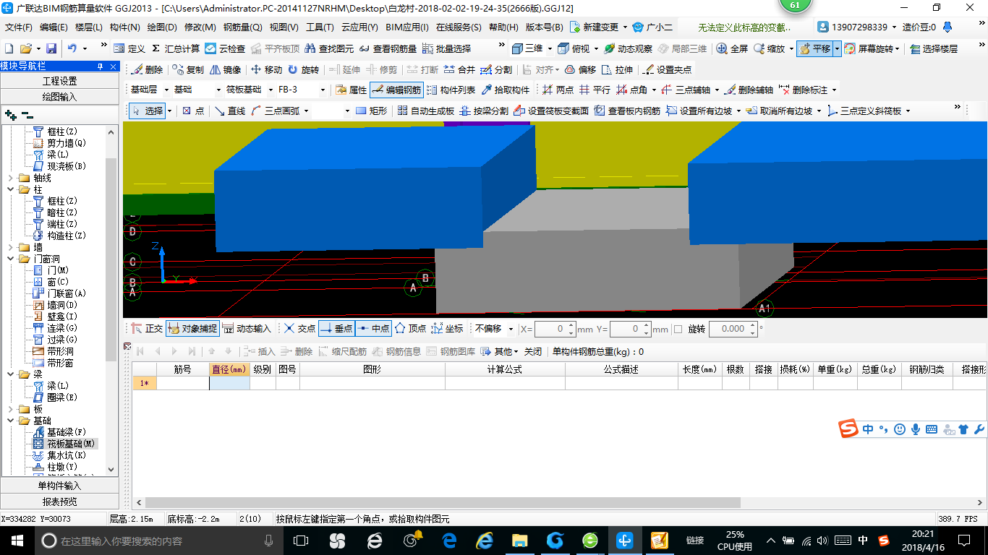Expand the 板 tree node
Image resolution: width=988 pixels, height=555 pixels.
[x=10, y=409]
